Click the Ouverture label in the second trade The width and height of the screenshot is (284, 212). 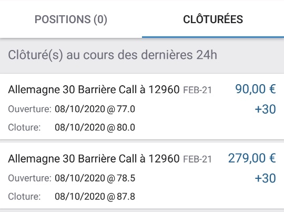[29, 178]
